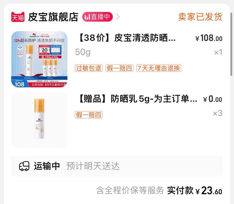Tap the first item's 假一赔四 tag
The width and height of the screenshot is (234, 204).
(119, 68)
